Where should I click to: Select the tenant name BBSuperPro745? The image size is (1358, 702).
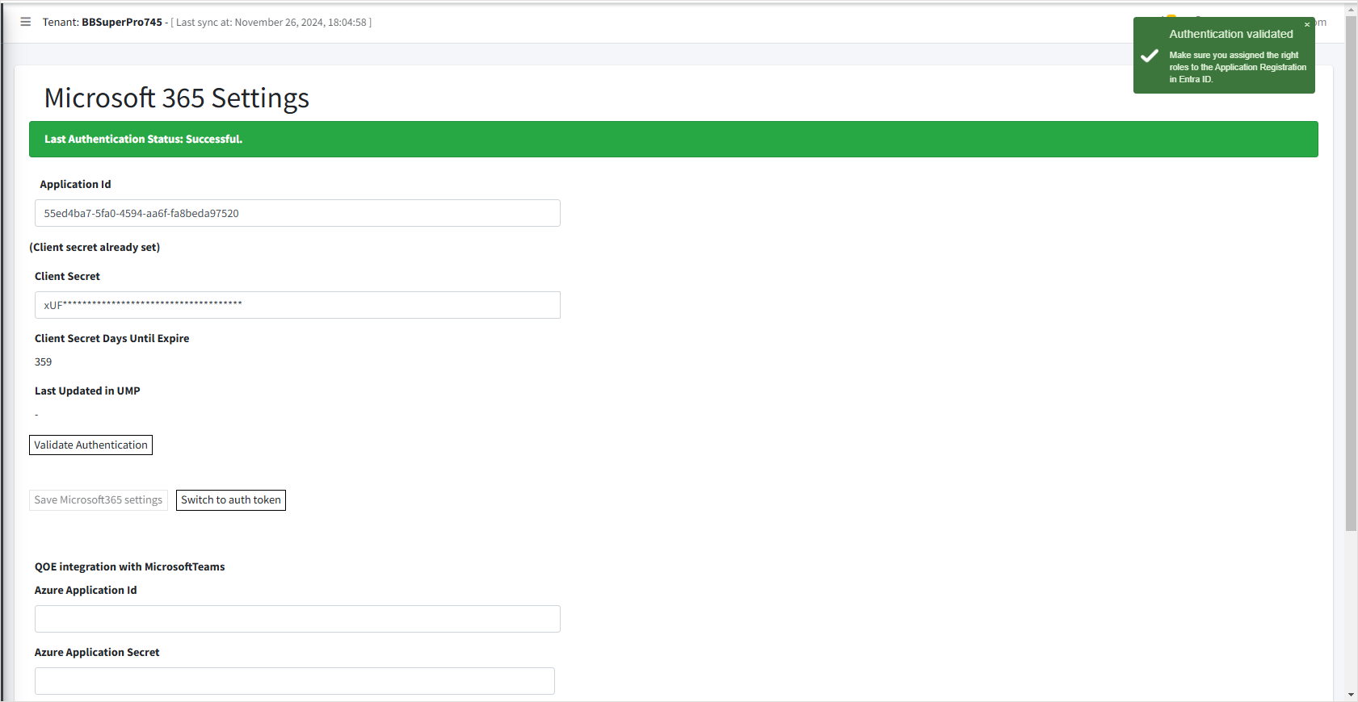(x=122, y=22)
